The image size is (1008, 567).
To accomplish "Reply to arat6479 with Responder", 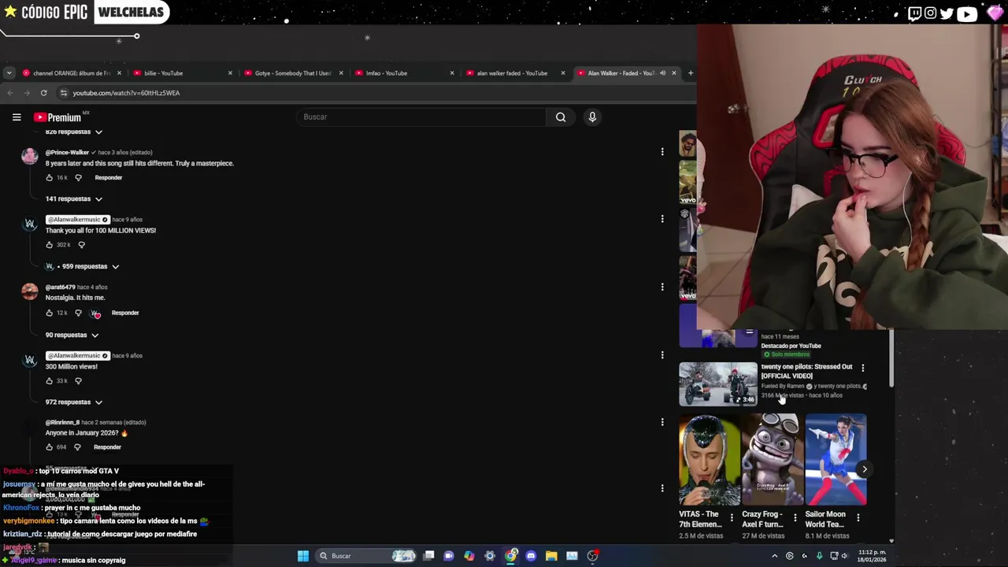I will click(125, 313).
